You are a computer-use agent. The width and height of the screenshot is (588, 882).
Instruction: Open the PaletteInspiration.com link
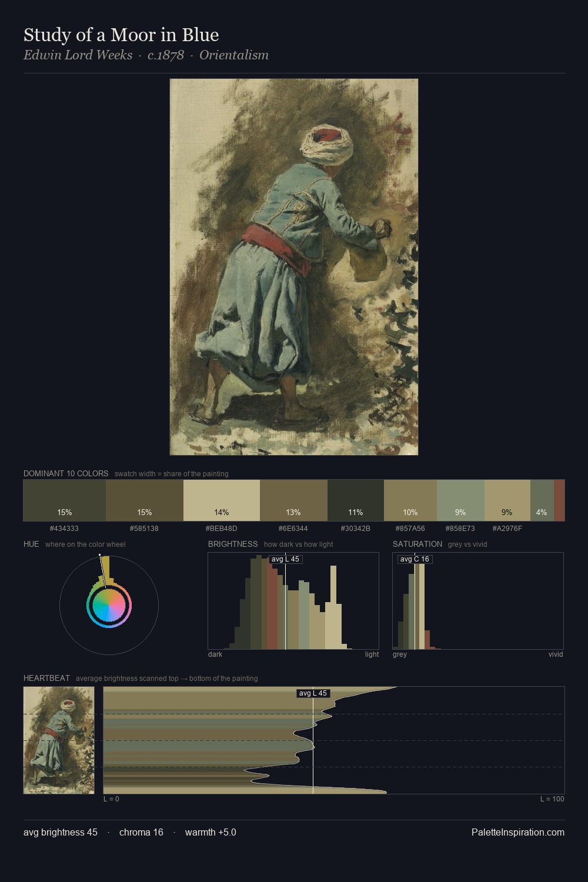pos(518,832)
